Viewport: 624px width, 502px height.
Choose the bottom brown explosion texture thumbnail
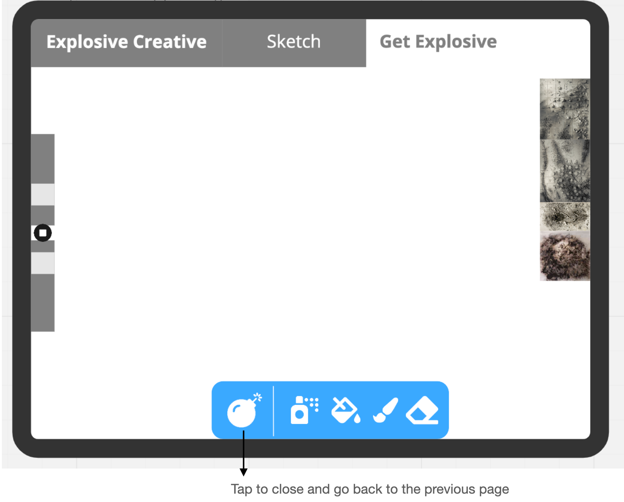(565, 256)
